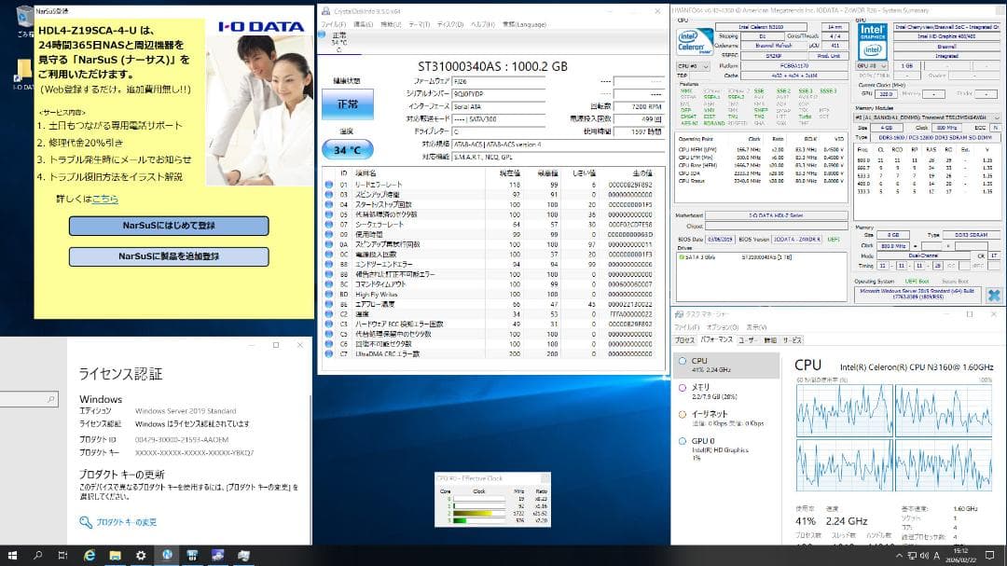Open the こちら details link
Viewport: 1007px width, 566px height.
(105, 200)
